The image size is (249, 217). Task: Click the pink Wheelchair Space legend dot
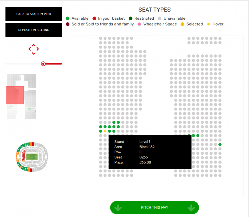click(x=140, y=24)
